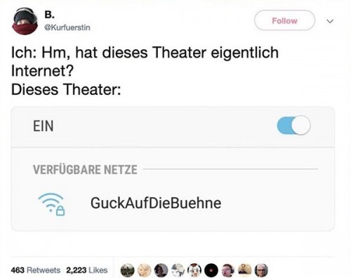
Task: Open the author's profile picture
Action: point(25,21)
